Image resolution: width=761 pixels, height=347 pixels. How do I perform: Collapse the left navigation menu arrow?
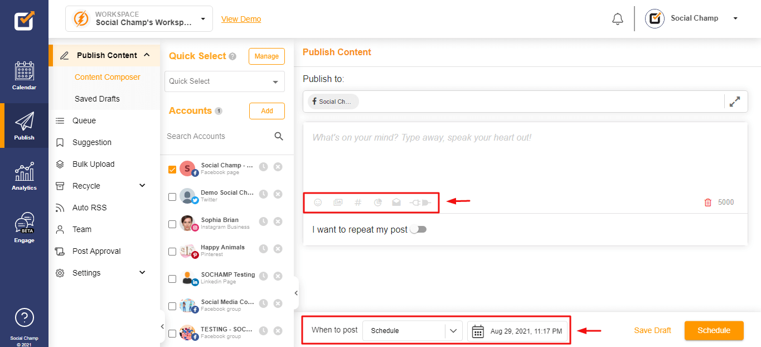click(x=162, y=326)
